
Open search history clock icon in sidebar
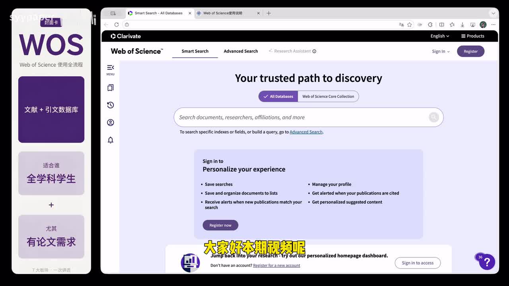111,105
